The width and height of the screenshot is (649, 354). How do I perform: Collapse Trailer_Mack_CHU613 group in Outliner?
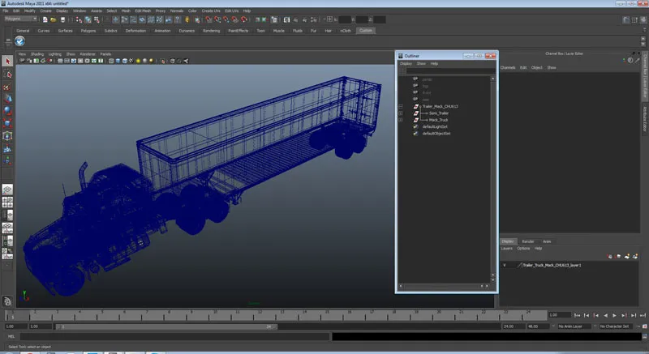[401, 106]
